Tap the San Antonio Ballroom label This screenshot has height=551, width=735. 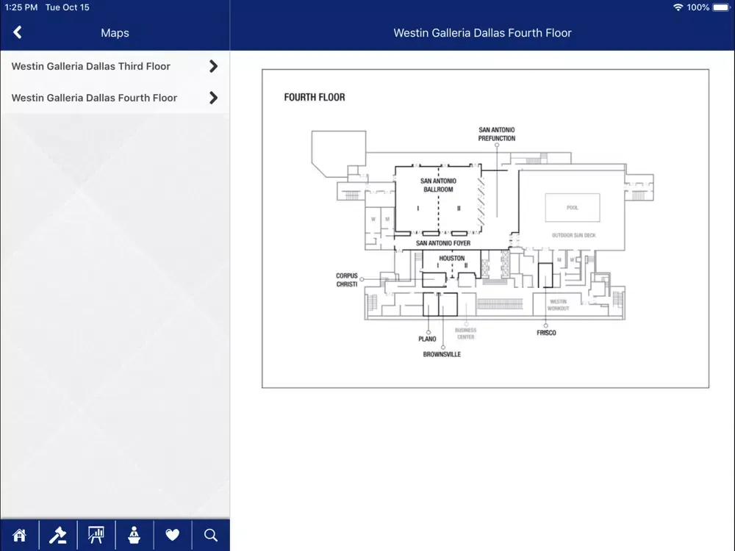[x=438, y=185]
